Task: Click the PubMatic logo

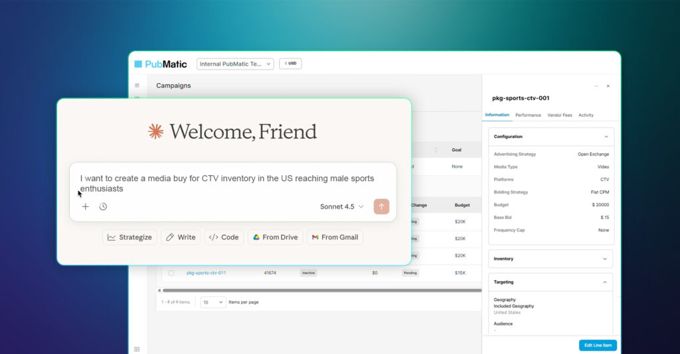Action: pos(161,64)
